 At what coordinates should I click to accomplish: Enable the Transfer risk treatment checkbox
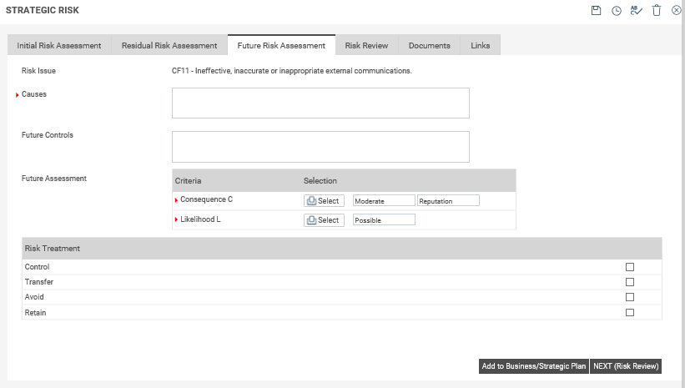(630, 282)
